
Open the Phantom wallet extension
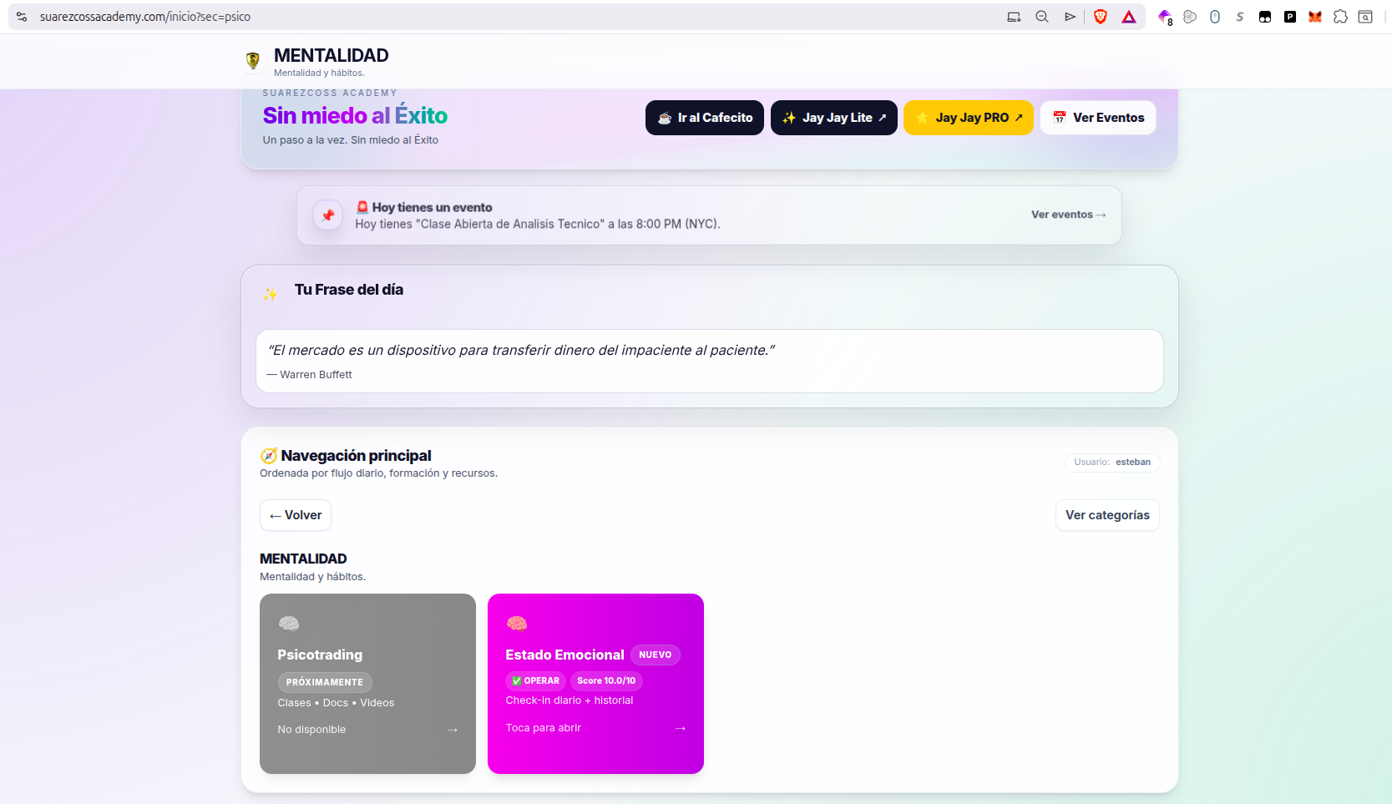coord(1290,16)
